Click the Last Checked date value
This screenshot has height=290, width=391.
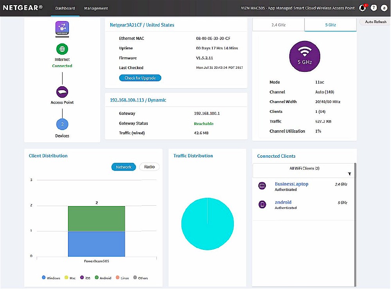click(219, 68)
